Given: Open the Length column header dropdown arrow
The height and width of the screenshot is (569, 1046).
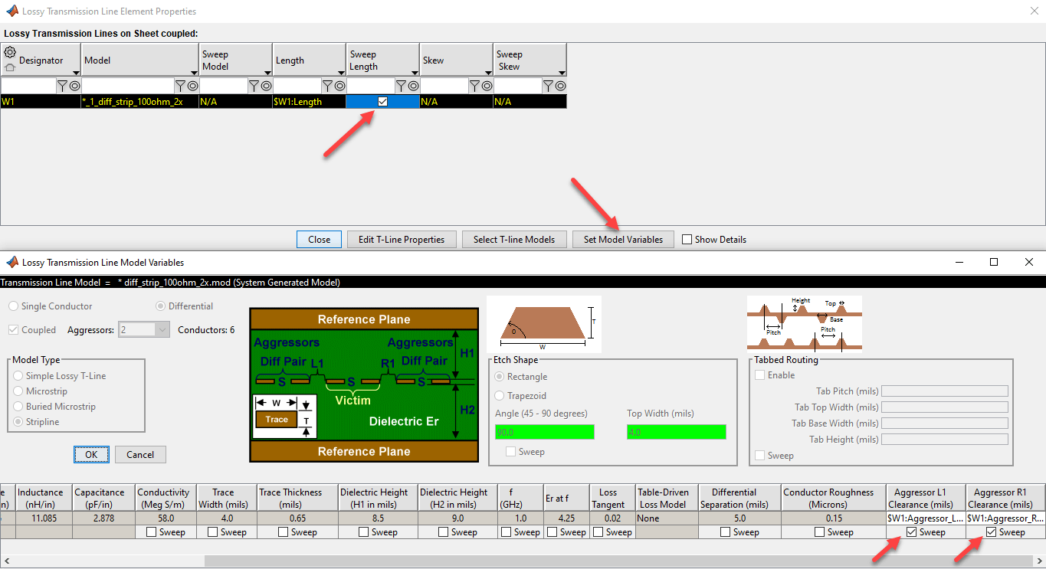Looking at the screenshot, I should (x=340, y=72).
